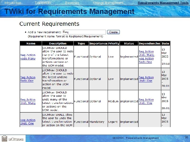Select Functional type in Redo One row
This screenshot has width=190, height=142.
(81, 79)
